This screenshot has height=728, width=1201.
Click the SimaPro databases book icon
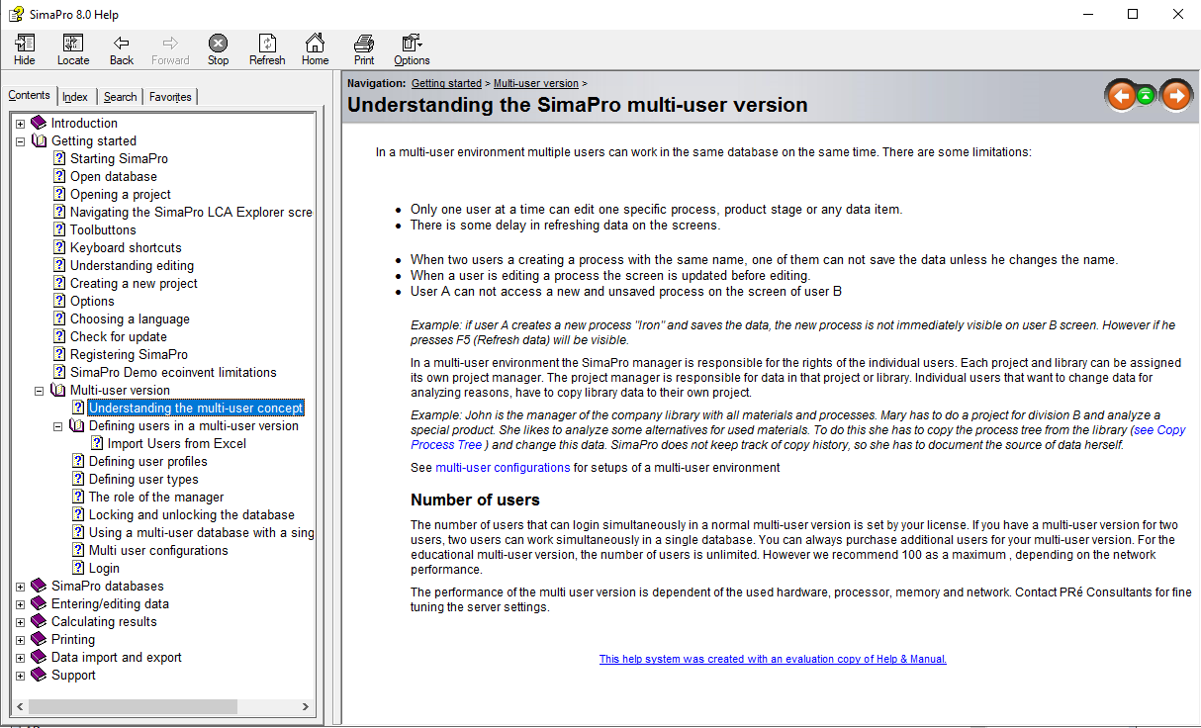(x=39, y=587)
